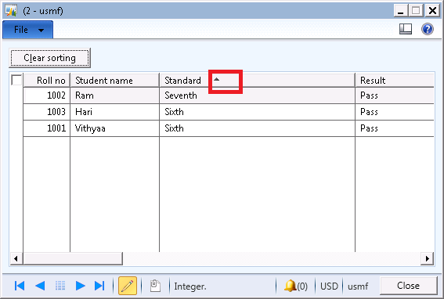
Task: Go to the previous record
Action: (40, 286)
